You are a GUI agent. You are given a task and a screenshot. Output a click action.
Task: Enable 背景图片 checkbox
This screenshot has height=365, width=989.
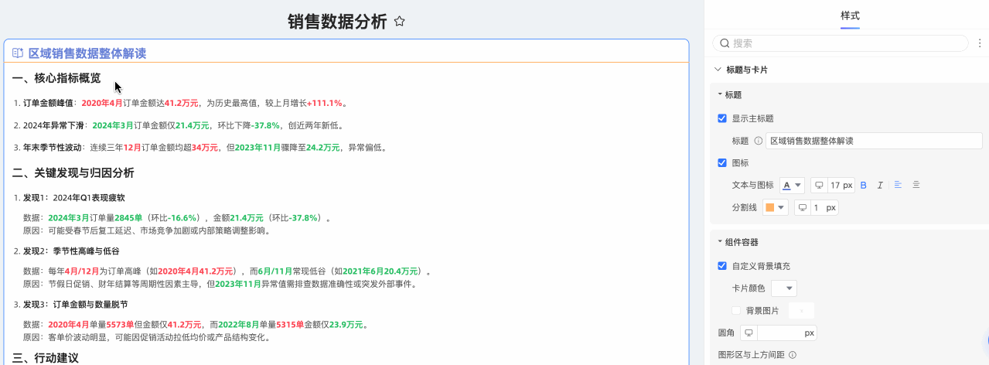coord(736,310)
